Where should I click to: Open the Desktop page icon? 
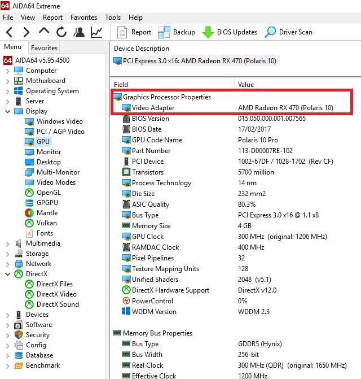point(29,162)
